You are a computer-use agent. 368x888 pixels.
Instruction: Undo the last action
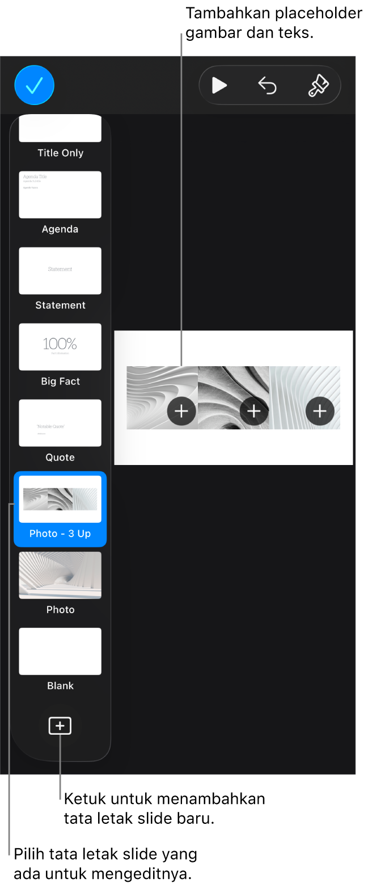pyautogui.click(x=267, y=86)
